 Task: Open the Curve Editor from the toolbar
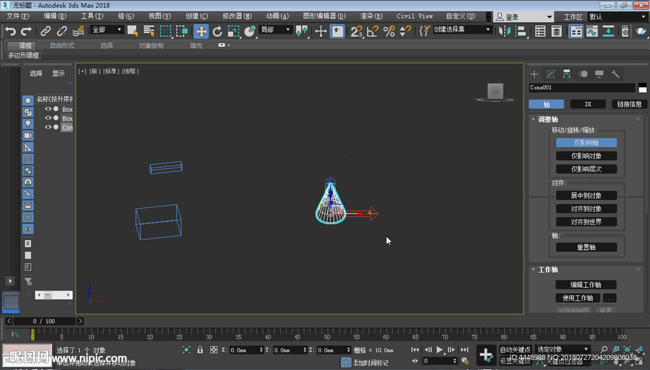[592, 31]
